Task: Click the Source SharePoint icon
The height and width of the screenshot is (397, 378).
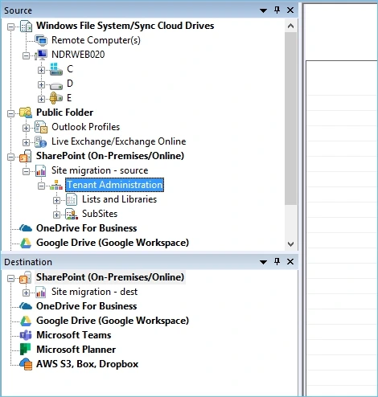Action: 26,156
